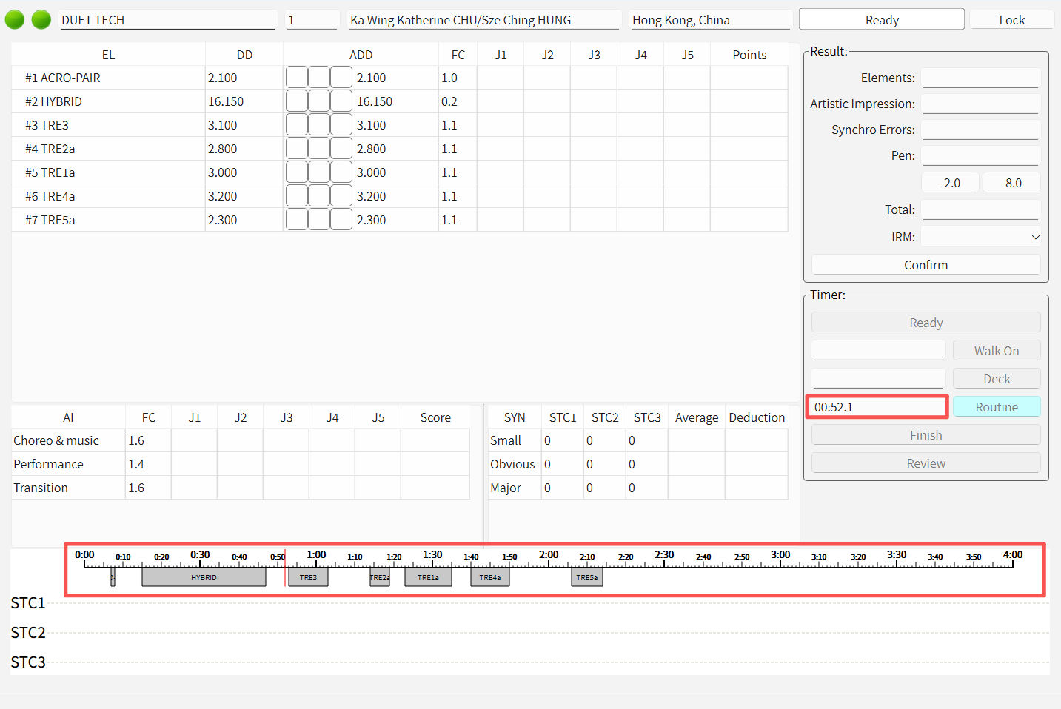Screen dimensions: 1061x709
Task: Click the Total result field
Action: tap(981, 209)
